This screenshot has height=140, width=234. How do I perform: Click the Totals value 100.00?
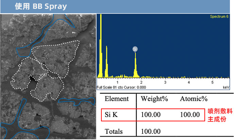tap(151, 132)
